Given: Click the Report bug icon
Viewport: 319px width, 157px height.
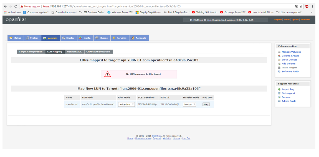Looking at the screenshot, I should tap(279, 89).
